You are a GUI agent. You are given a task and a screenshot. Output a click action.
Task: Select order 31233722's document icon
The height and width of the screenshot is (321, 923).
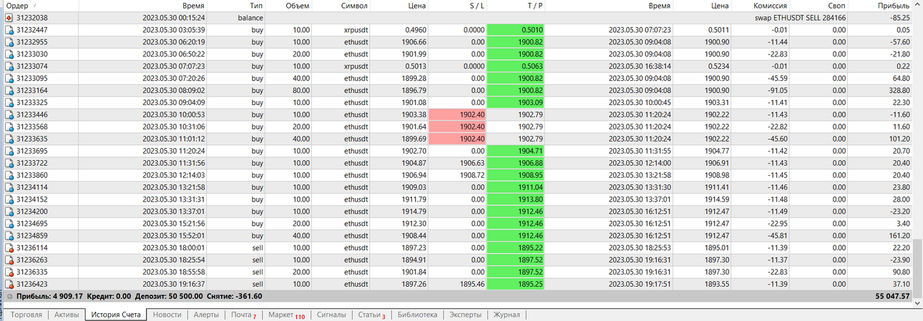tap(9, 163)
